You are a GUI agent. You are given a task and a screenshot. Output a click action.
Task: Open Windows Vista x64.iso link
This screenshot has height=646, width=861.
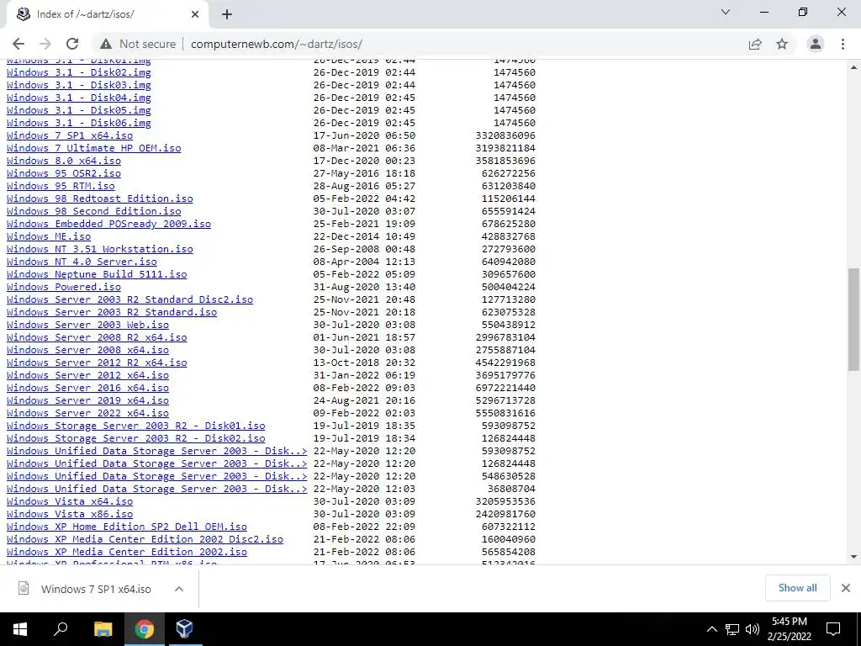pyautogui.click(x=70, y=502)
